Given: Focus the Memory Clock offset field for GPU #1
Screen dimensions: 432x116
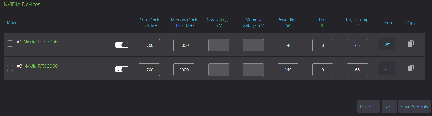Looking at the screenshot, I should point(184,45).
